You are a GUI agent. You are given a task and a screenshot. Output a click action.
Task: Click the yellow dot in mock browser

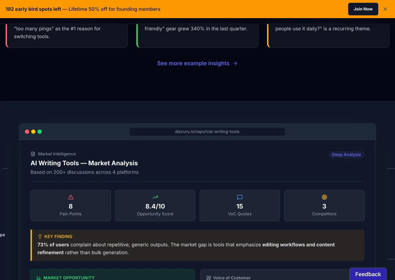[33, 131]
